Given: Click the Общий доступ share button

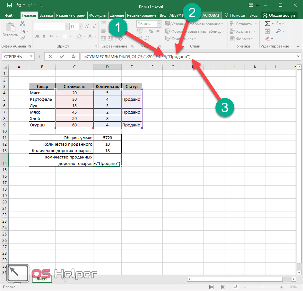Looking at the screenshot, I should click(279, 15).
